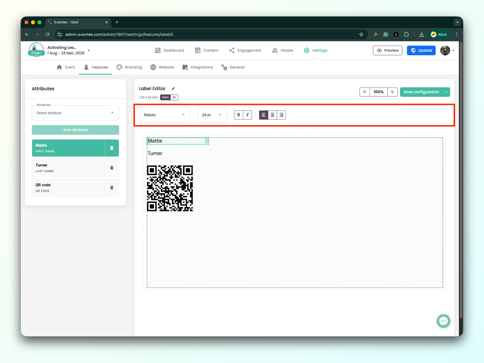
Task: Open the Dashboard section
Action: 169,51
